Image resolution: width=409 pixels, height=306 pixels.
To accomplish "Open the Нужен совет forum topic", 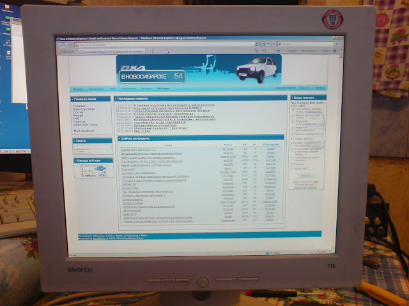I will tap(130, 188).
